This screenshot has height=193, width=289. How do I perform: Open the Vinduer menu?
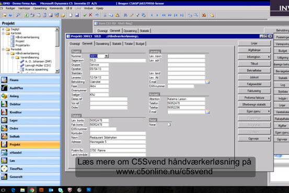pos(88,8)
